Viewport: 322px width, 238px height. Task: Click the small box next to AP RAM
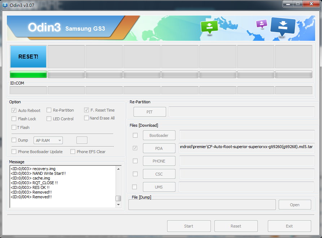82,140
